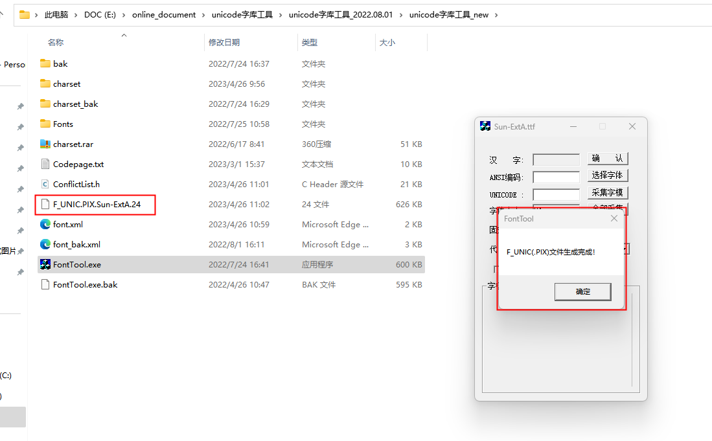
Task: Select the bak folder icon
Action: [45, 63]
